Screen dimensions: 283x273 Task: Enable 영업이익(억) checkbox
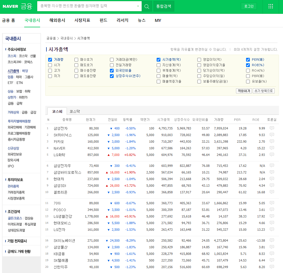pos(199,60)
